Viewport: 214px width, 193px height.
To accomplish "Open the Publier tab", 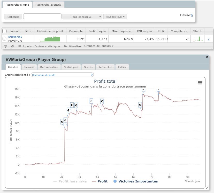I will coord(122,67).
